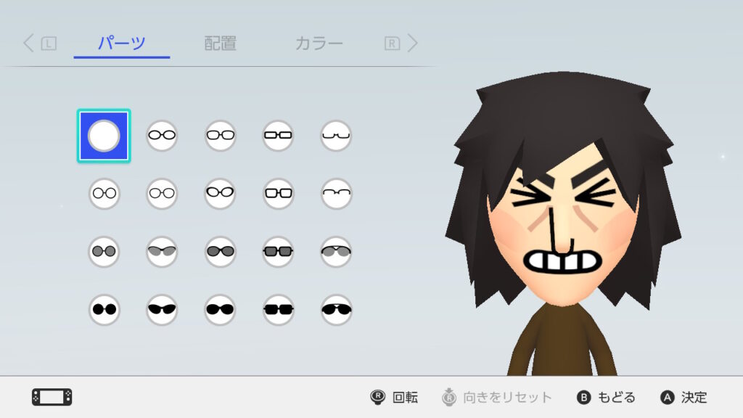Choose the gray-tinted cat-eye sunglasses
743x418 pixels.
162,251
